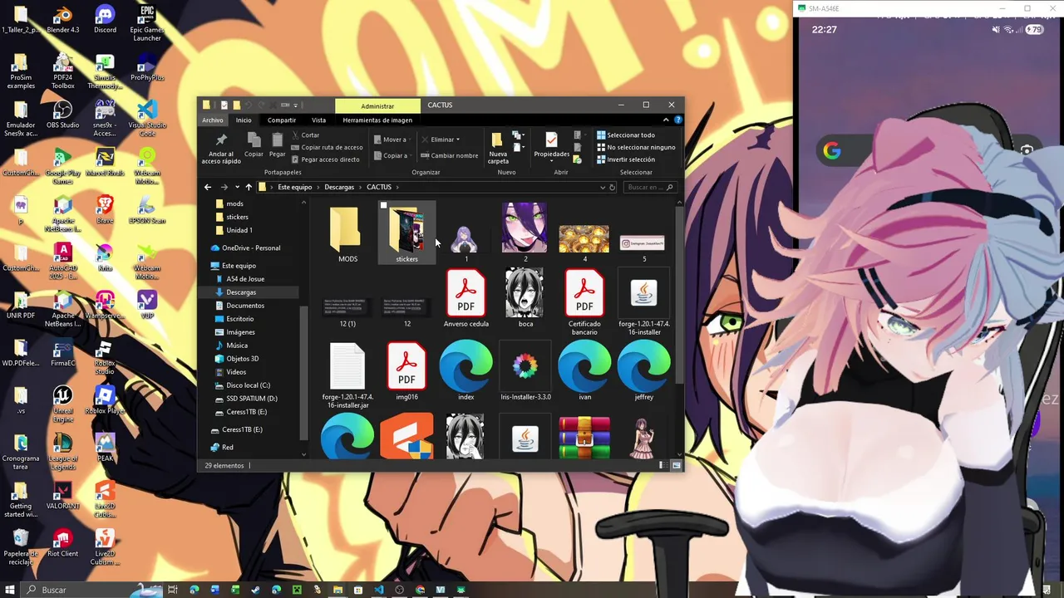The image size is (1064, 598).
Task: Select Documentos in navigation pane
Action: point(245,306)
